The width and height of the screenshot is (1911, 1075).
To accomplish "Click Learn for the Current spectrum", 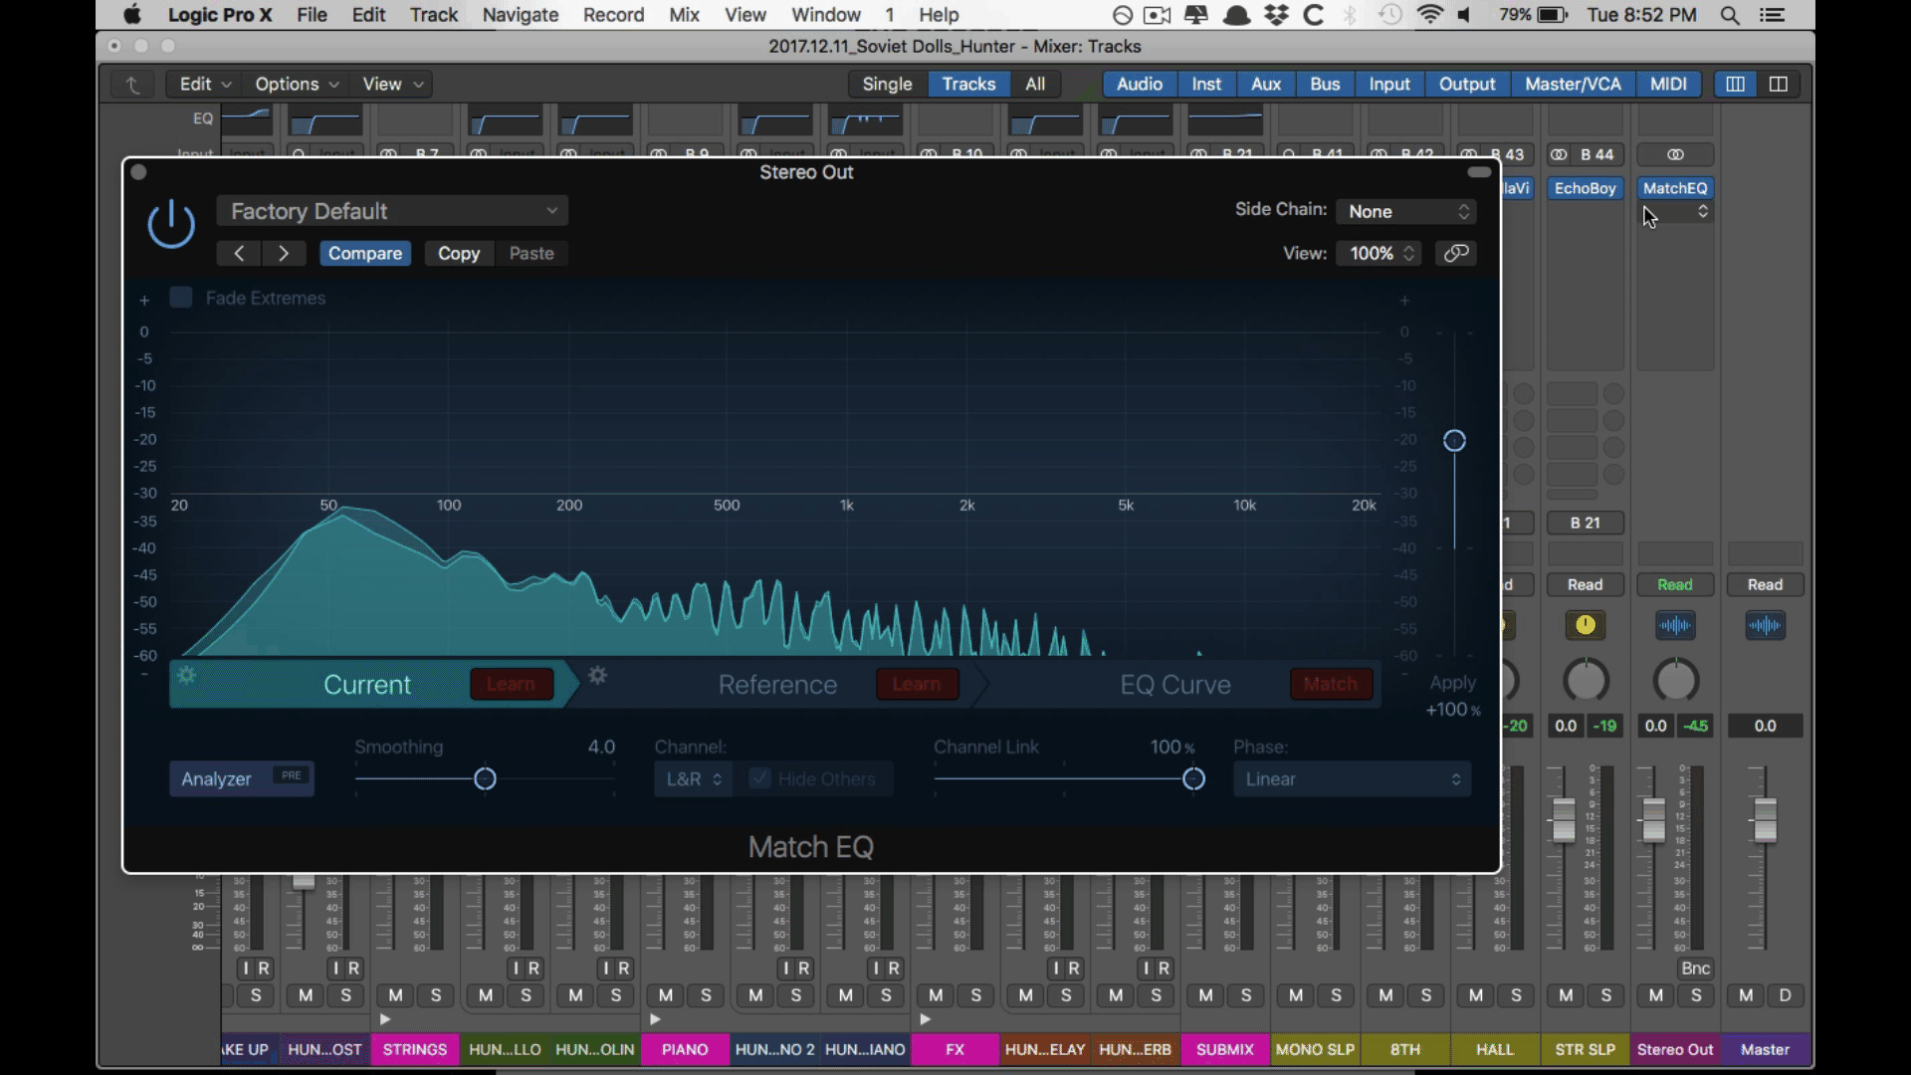I will 511,684.
